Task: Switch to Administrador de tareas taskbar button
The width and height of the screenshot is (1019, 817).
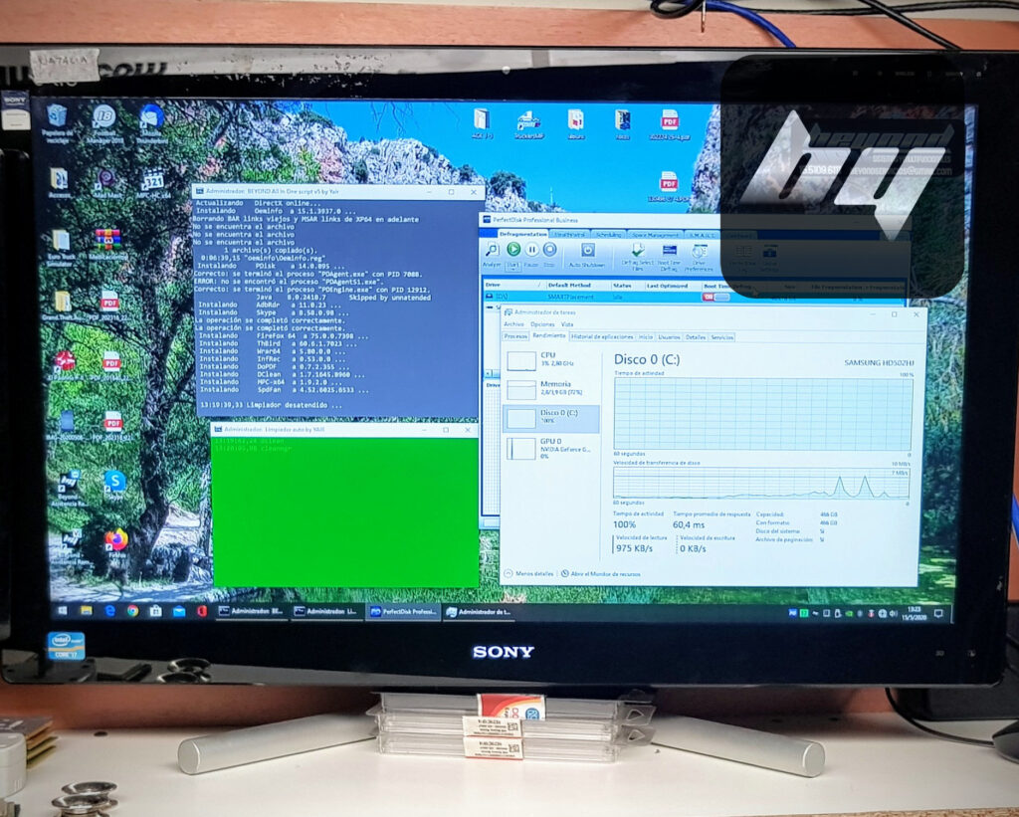Action: pyautogui.click(x=479, y=612)
